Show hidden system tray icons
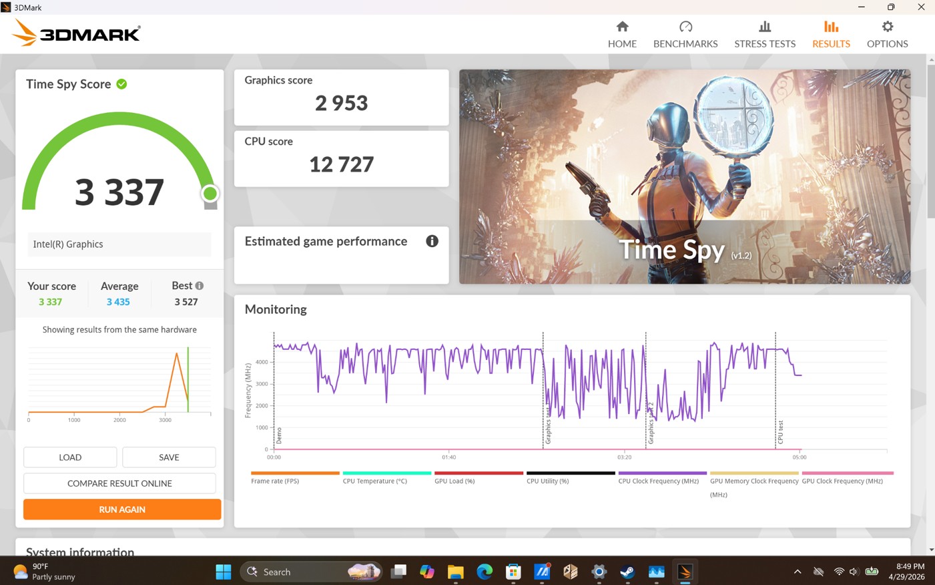This screenshot has height=585, width=935. coord(798,572)
